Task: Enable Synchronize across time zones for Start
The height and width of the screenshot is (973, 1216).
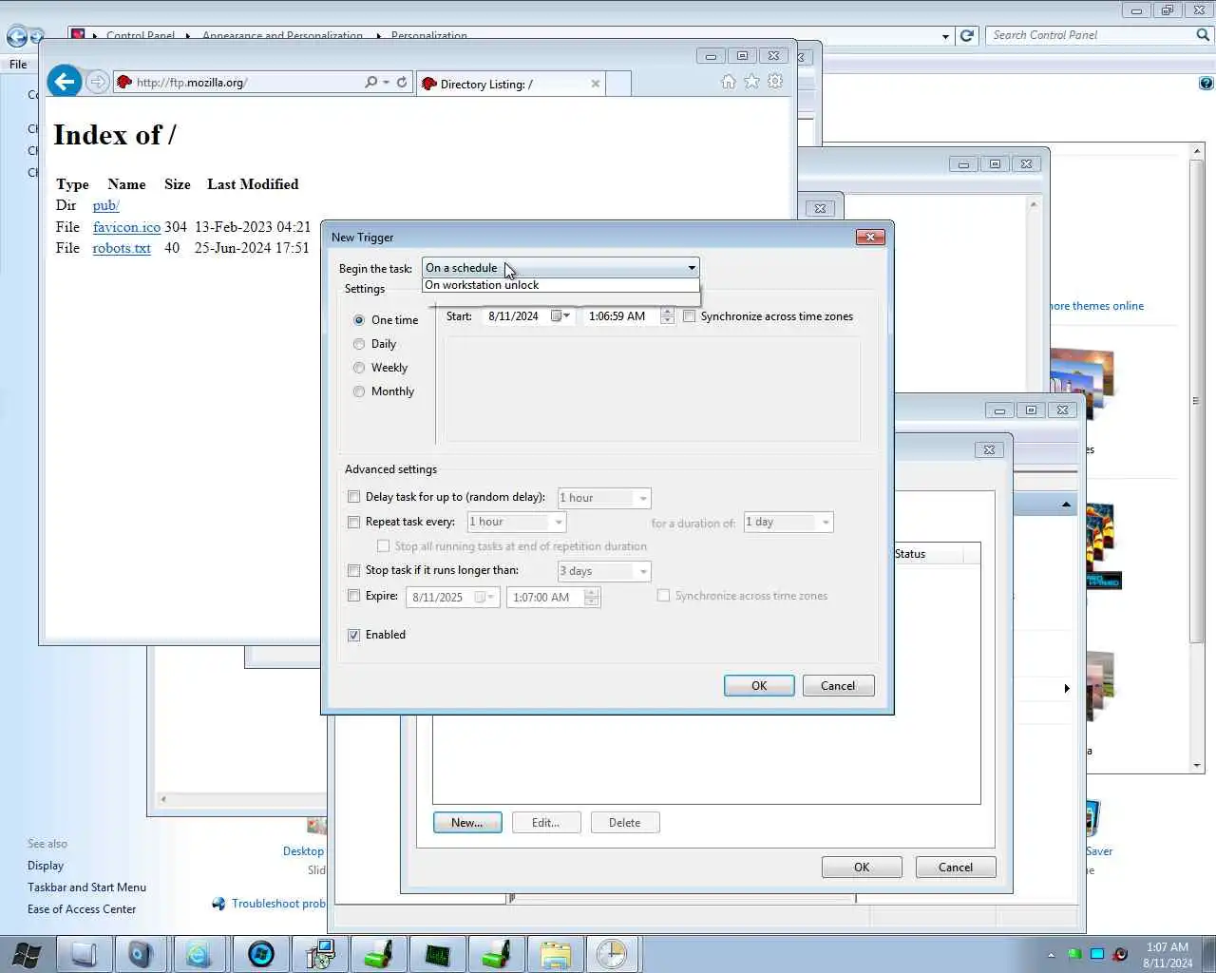Action: (690, 316)
